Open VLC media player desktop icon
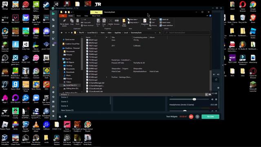 point(36,127)
